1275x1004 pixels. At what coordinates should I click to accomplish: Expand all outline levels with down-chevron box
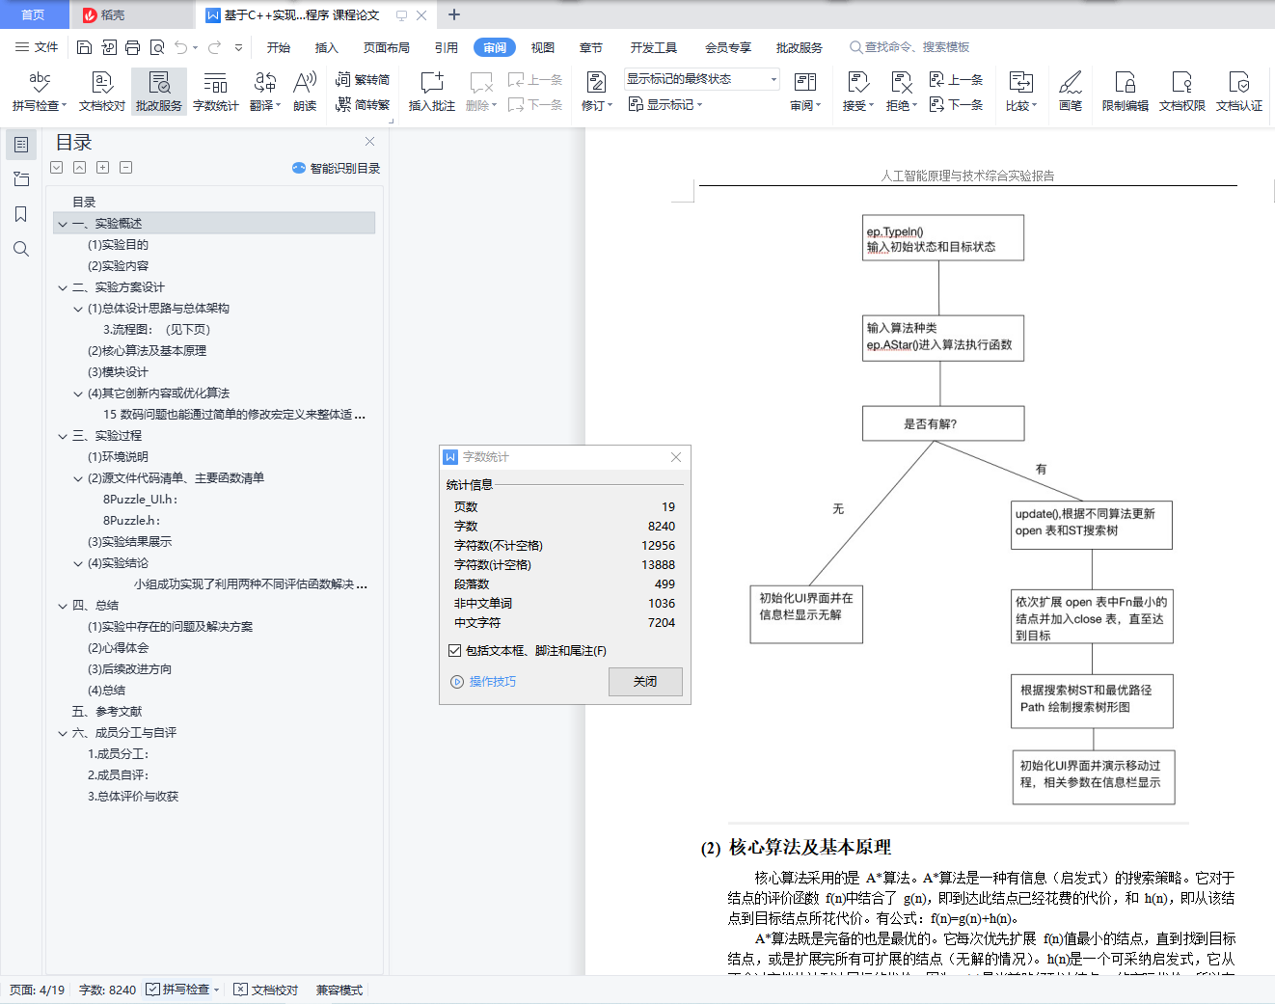point(57,167)
